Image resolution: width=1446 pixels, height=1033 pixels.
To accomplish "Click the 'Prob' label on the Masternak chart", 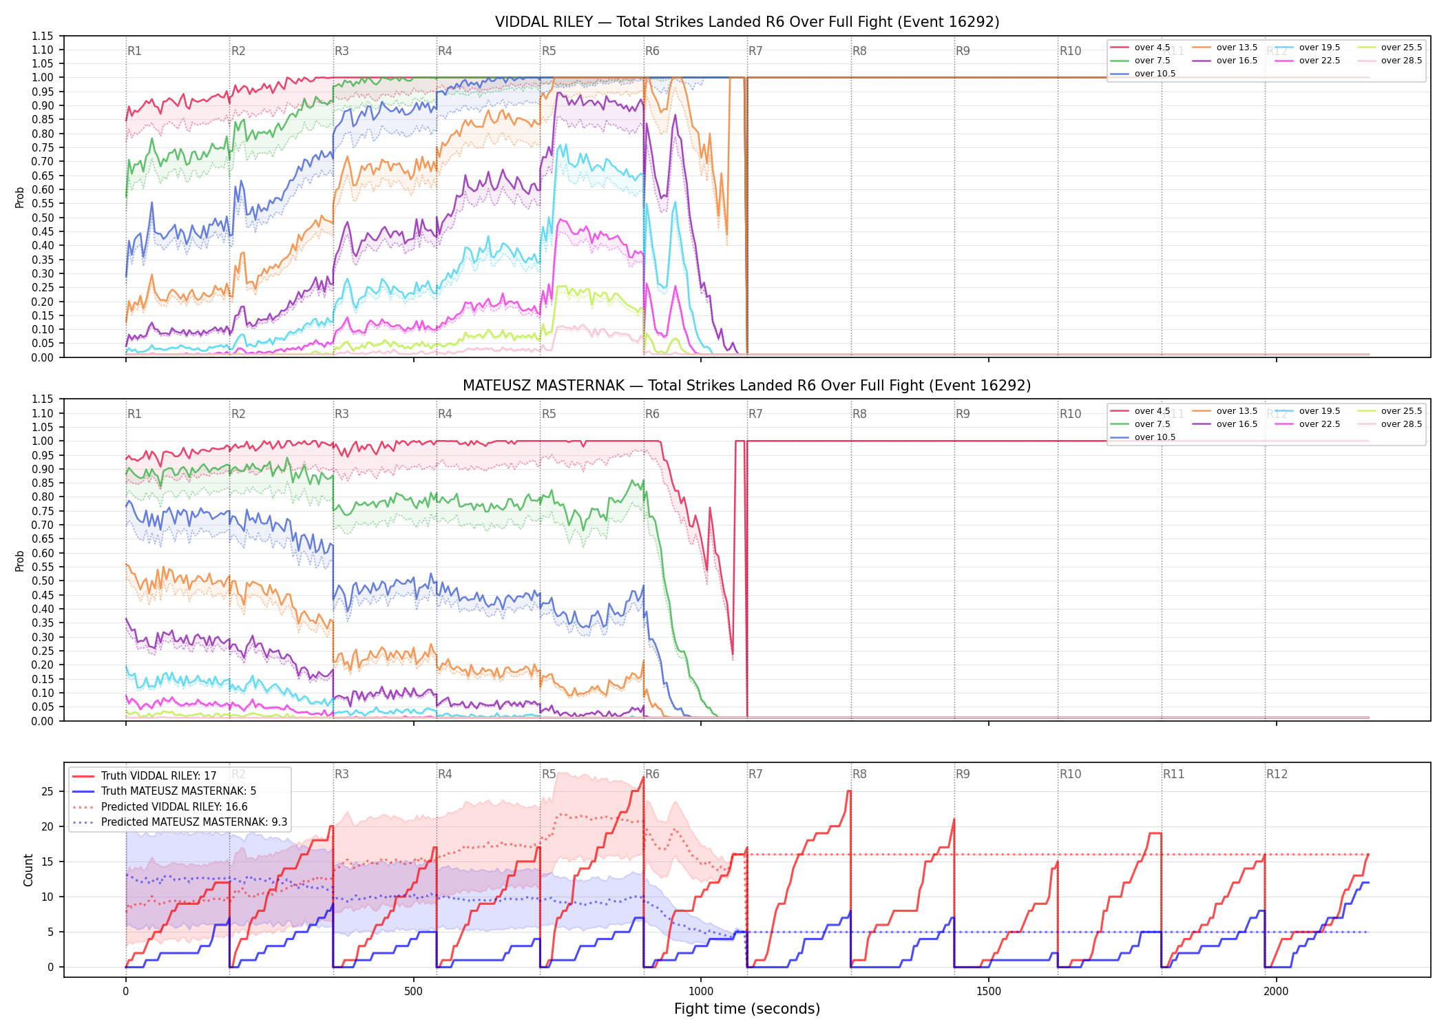I will 19,561.
